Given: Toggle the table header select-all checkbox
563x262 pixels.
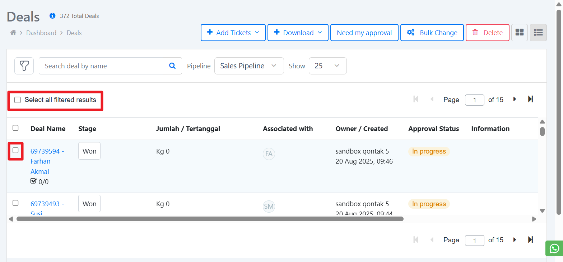Looking at the screenshot, I should coord(15,128).
